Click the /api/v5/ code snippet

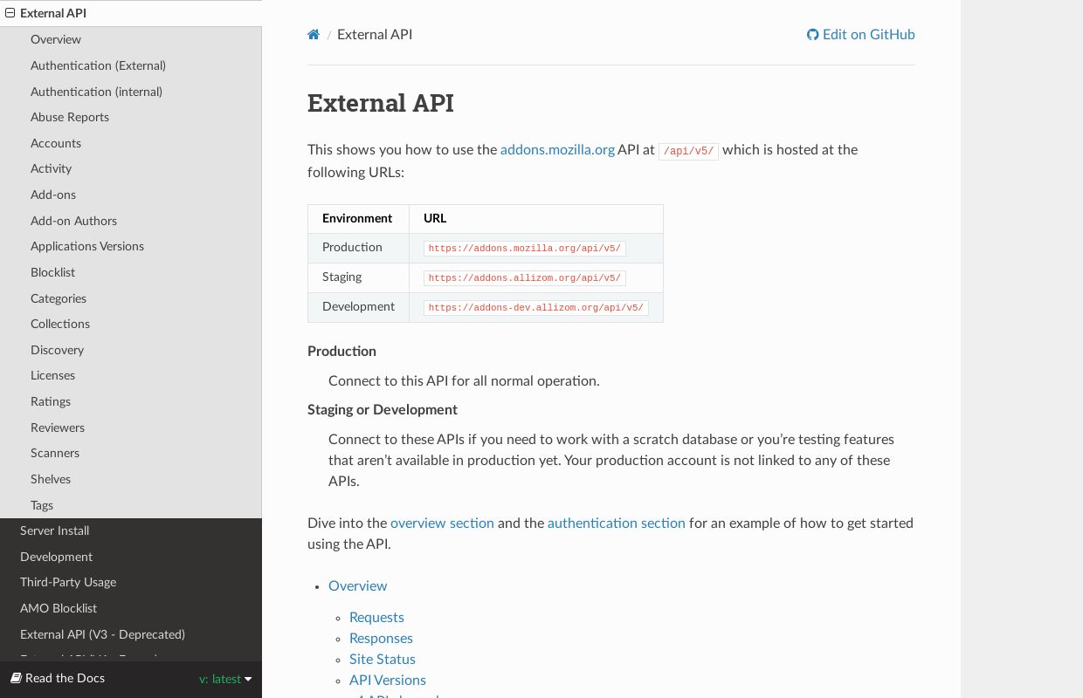pyautogui.click(x=688, y=151)
